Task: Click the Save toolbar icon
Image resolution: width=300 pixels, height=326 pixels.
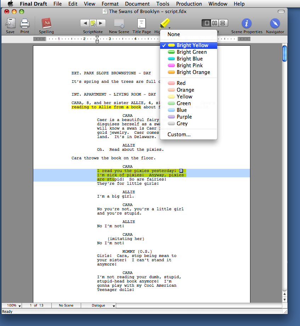Action: [x=10, y=23]
